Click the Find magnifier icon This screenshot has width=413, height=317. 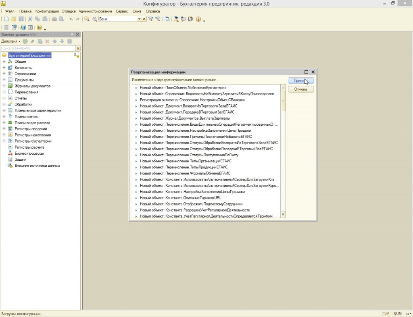point(94,19)
